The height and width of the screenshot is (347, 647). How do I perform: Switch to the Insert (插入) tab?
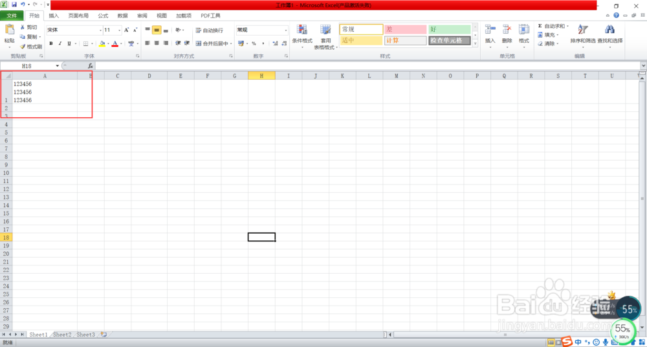coord(54,16)
